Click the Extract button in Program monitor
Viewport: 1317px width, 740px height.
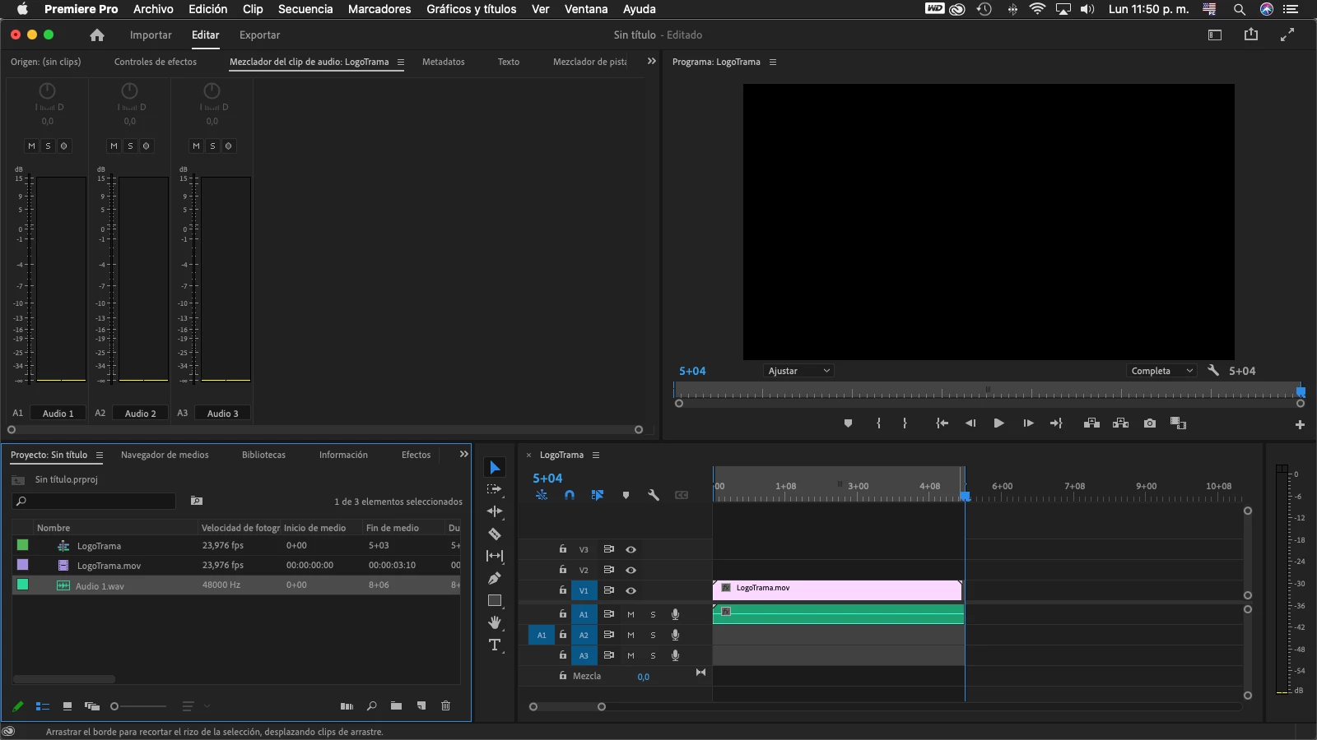1120,423
